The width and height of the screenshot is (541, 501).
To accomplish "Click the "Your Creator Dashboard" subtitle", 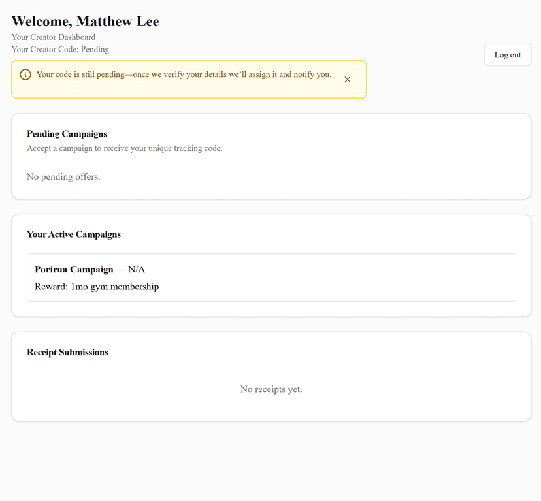I will (54, 37).
